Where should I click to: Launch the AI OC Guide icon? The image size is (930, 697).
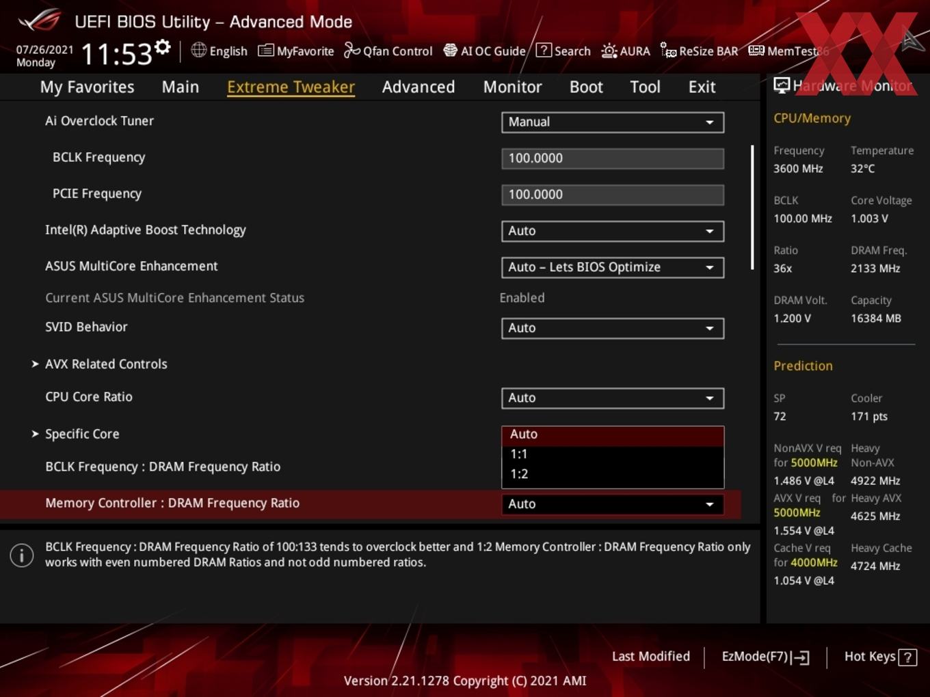tap(450, 51)
